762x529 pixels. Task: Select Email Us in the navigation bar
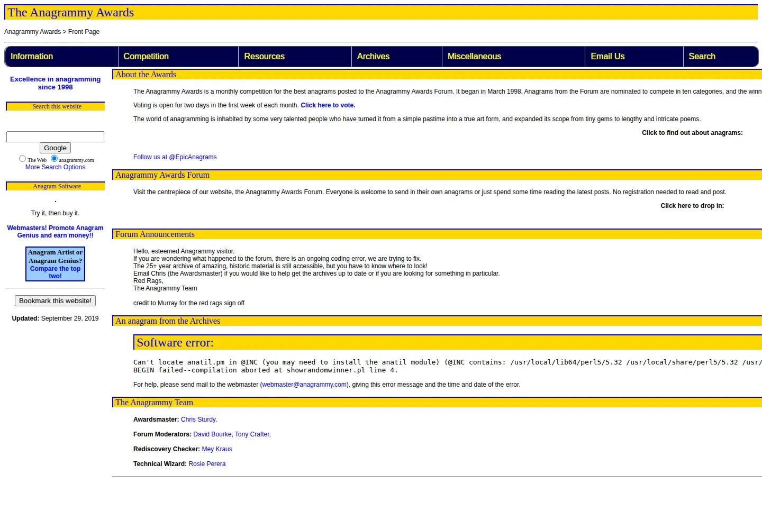point(634,57)
